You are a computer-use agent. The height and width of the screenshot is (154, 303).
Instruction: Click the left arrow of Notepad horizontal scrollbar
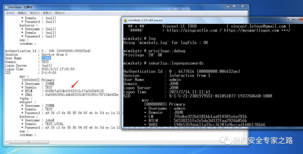coord(7,142)
